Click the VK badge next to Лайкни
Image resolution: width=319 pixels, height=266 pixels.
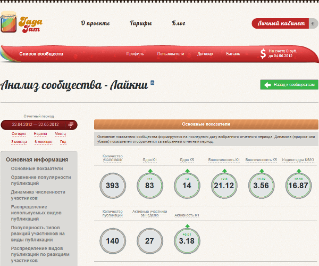(x=153, y=83)
